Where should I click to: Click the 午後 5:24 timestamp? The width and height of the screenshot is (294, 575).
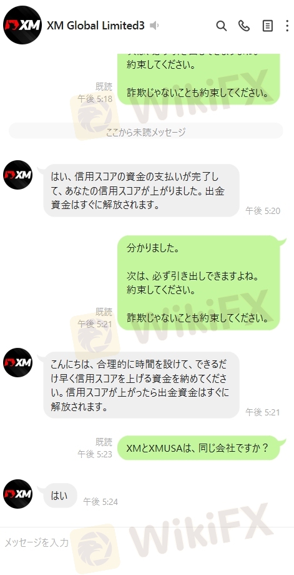[x=100, y=502]
